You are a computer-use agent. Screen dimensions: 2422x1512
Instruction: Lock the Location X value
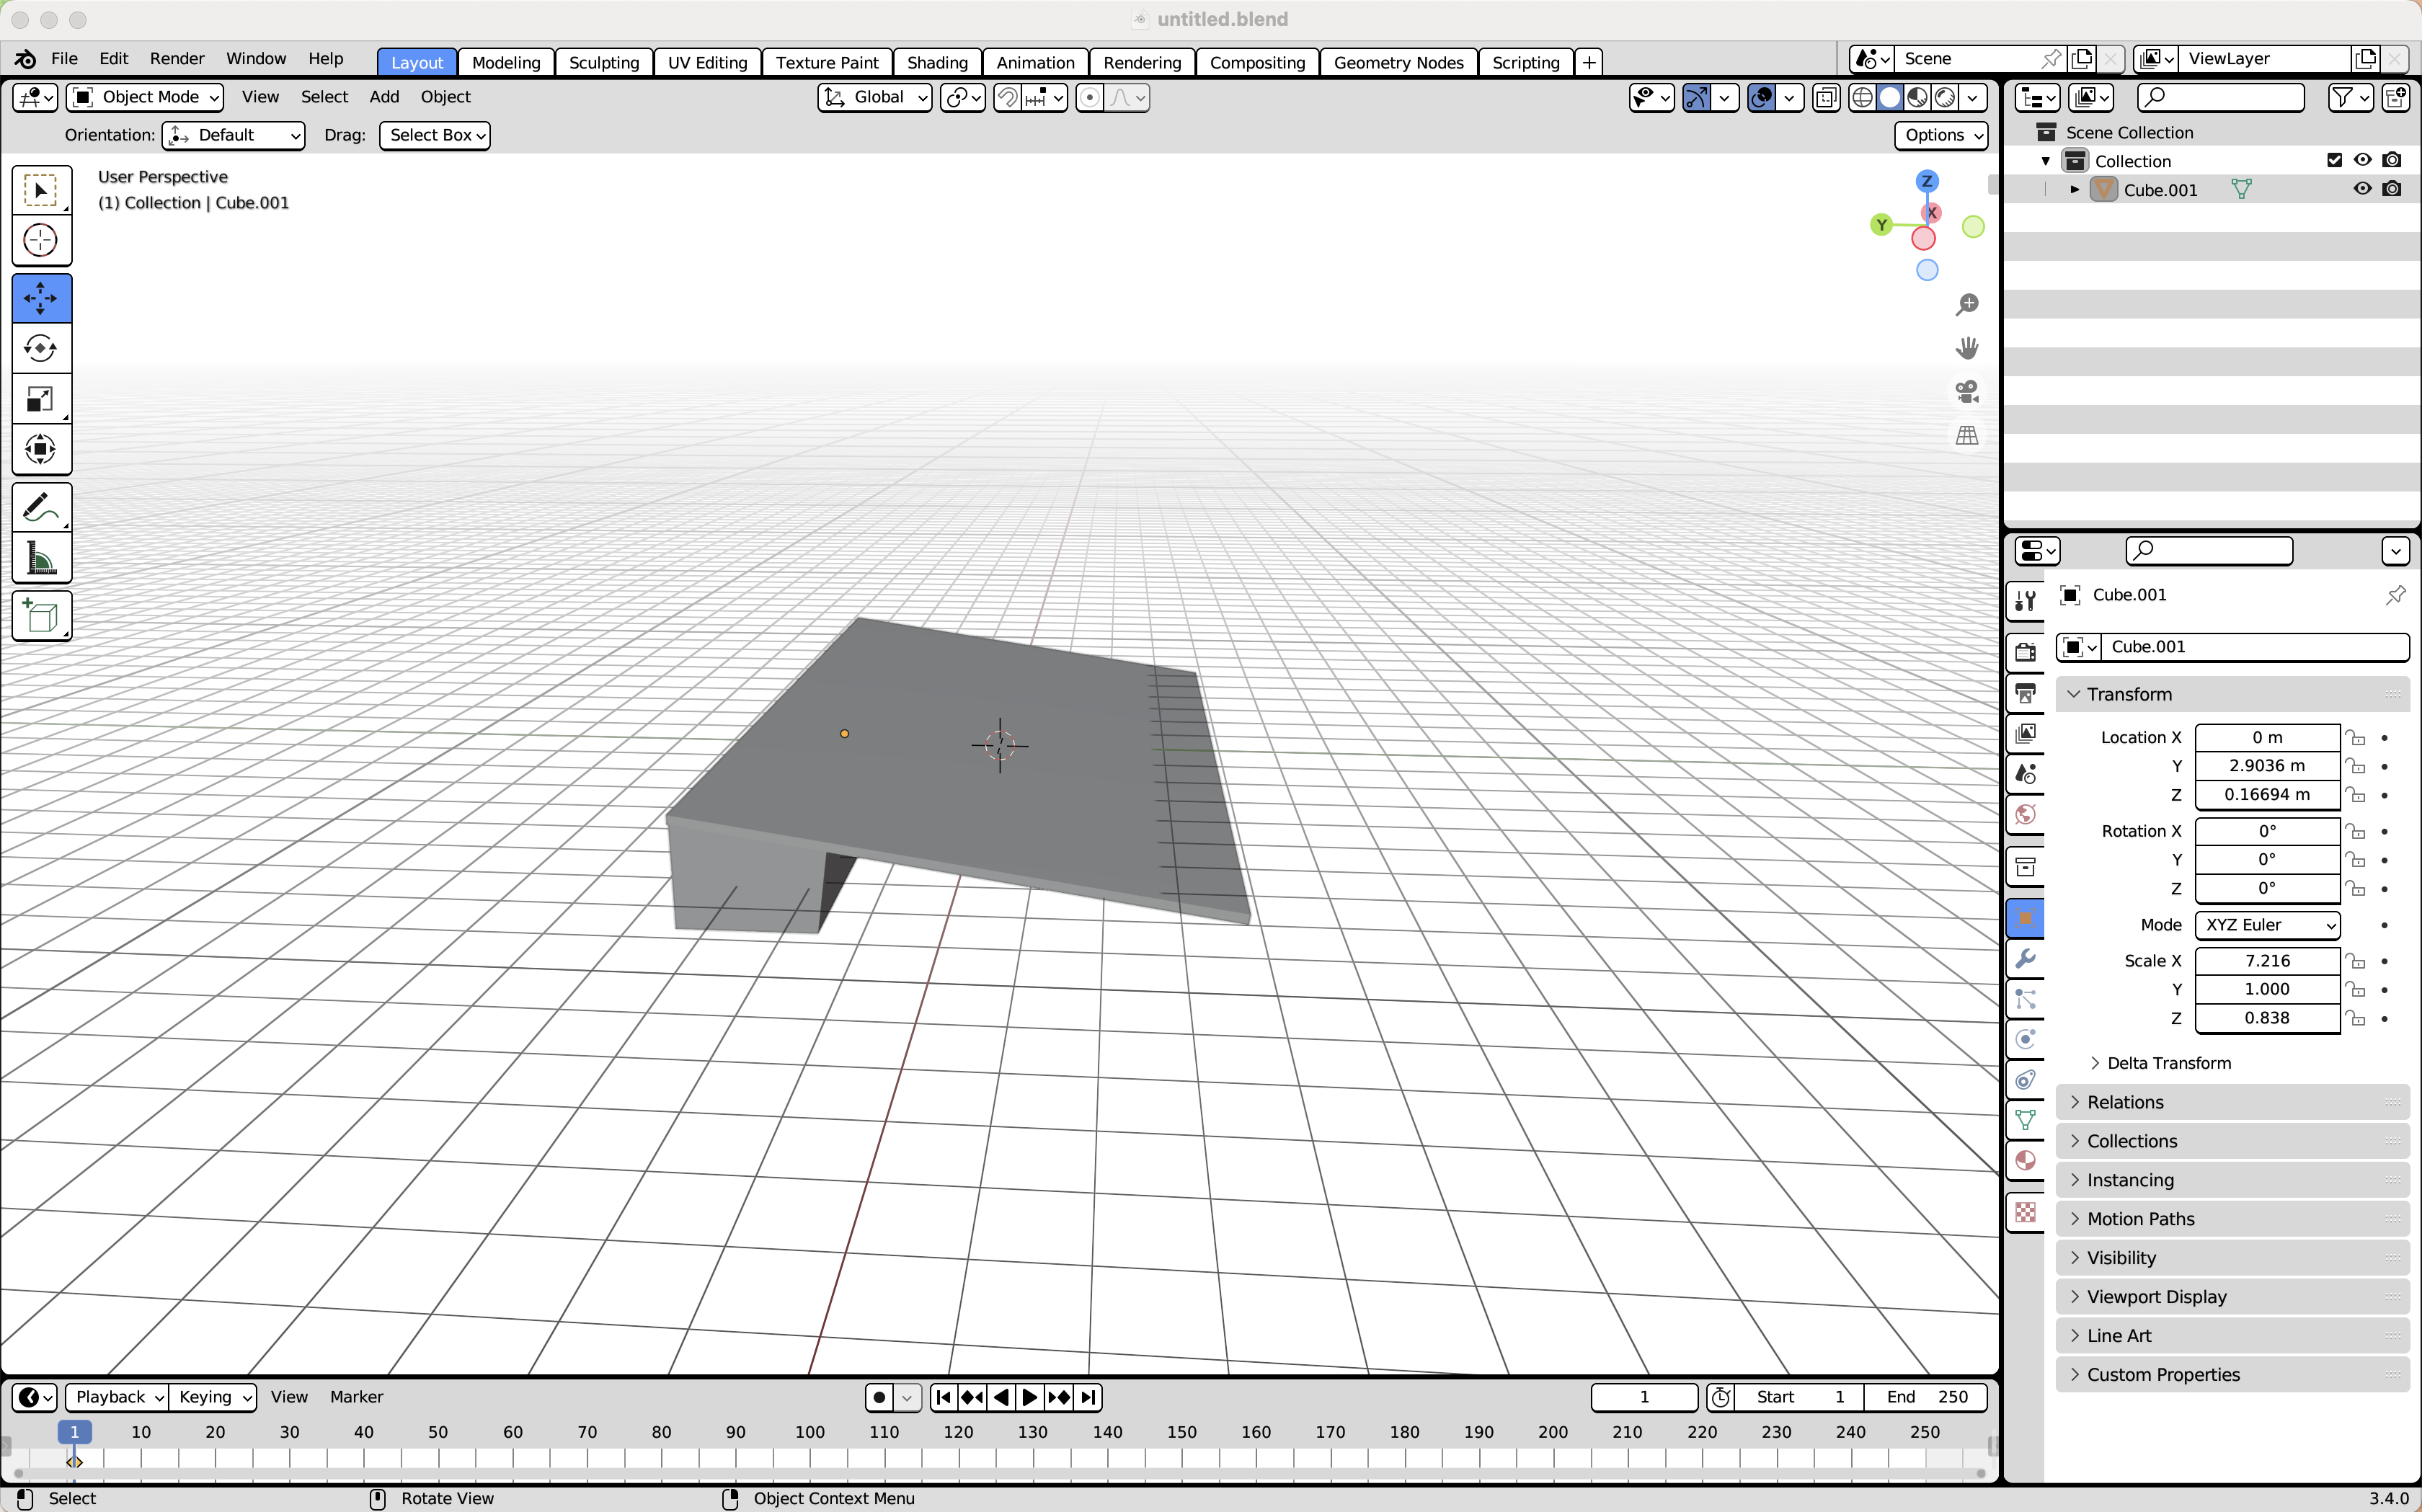coord(2356,738)
